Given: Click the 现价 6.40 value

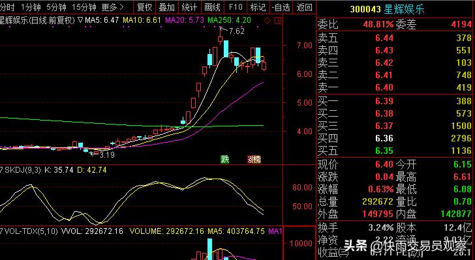Looking at the screenshot, I should [384, 165].
